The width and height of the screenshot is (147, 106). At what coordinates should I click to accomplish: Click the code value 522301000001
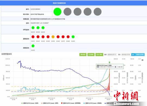pos(35,9)
